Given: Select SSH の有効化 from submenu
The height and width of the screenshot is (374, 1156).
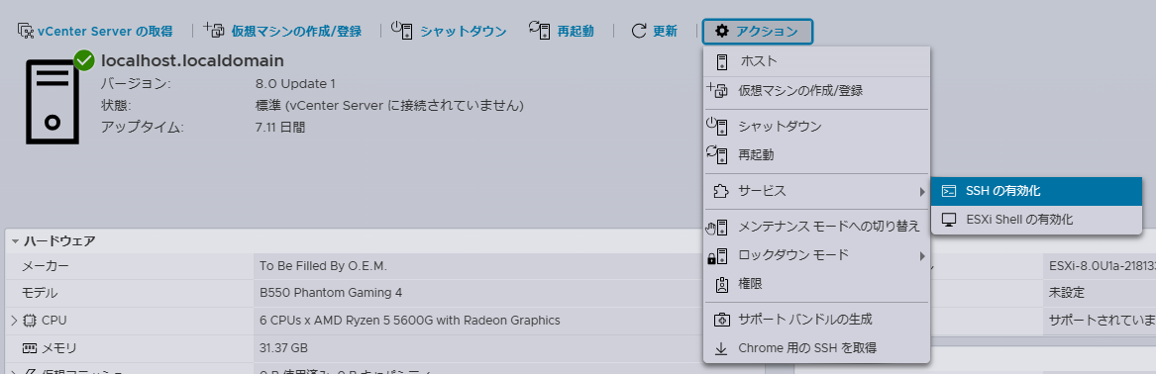Looking at the screenshot, I should point(1036,191).
